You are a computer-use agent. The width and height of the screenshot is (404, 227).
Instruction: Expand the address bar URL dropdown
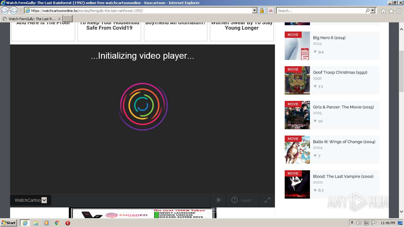(x=255, y=10)
